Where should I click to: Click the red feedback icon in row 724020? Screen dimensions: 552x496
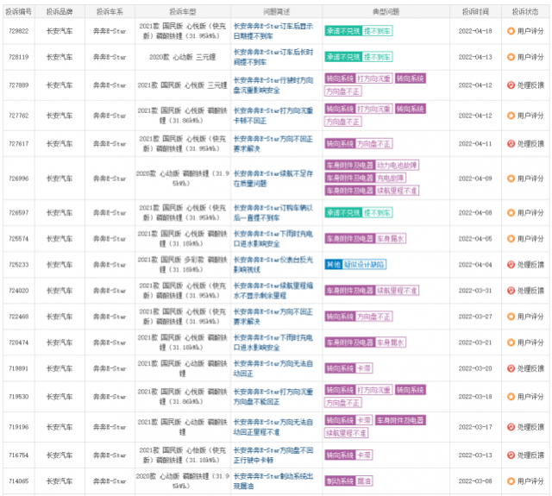point(511,291)
